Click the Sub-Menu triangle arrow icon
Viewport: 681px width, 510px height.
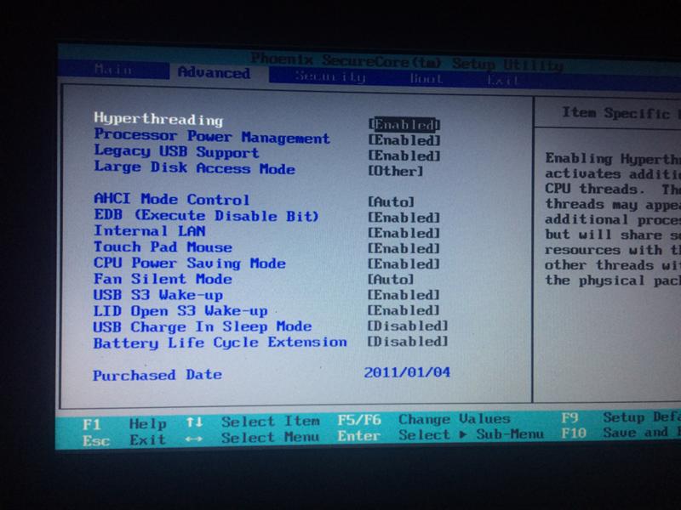tap(463, 434)
